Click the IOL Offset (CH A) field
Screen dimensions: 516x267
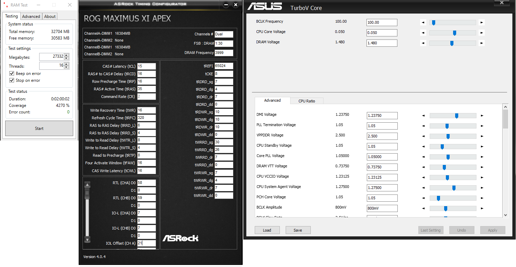click(146, 243)
